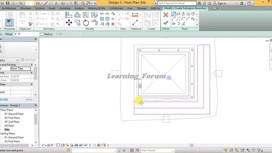Finish edit mode with the green checkmark
Viewport: 272px width, 153px height.
166,23
